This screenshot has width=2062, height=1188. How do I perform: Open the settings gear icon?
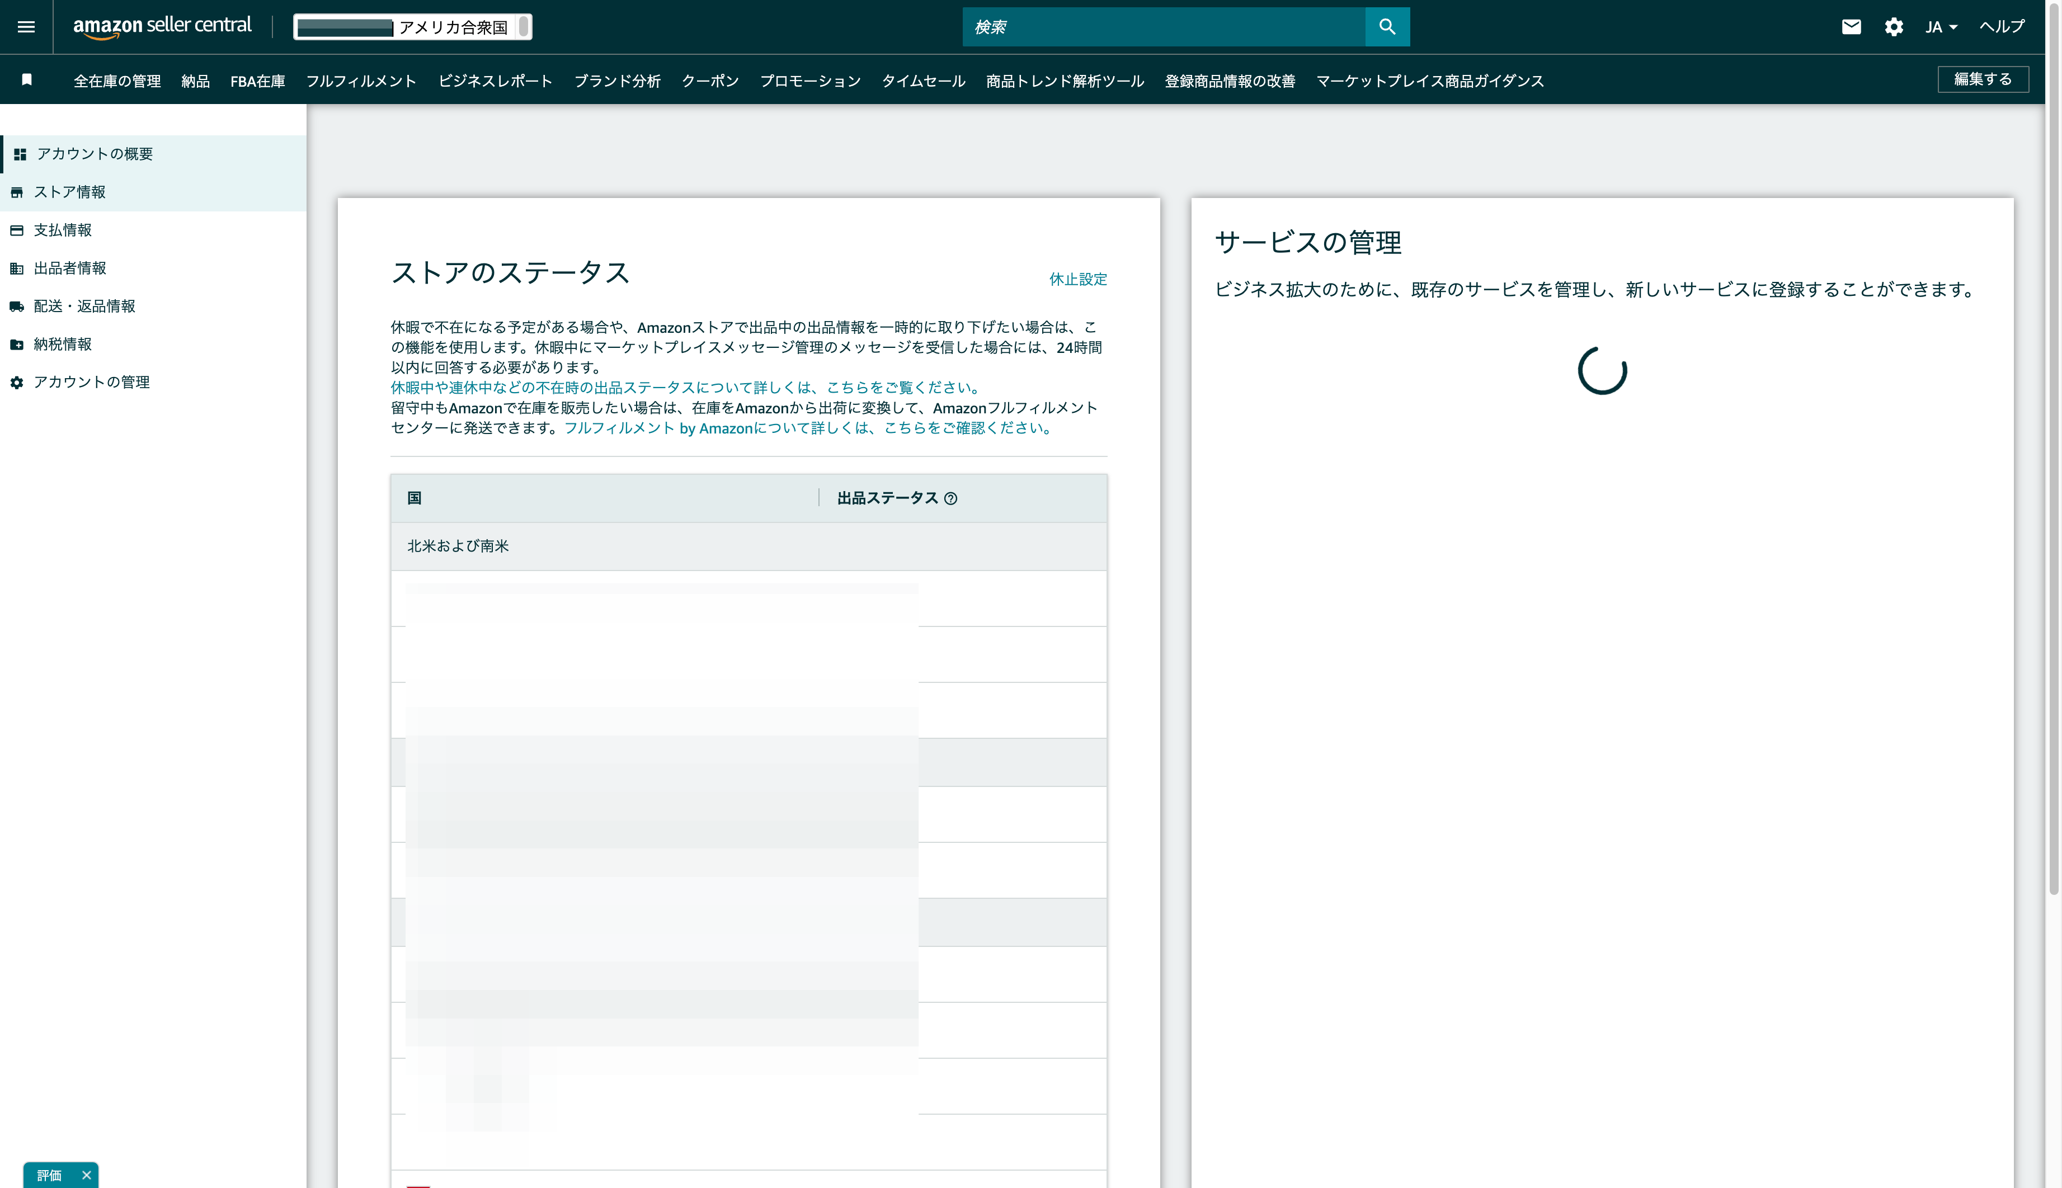coord(1894,27)
